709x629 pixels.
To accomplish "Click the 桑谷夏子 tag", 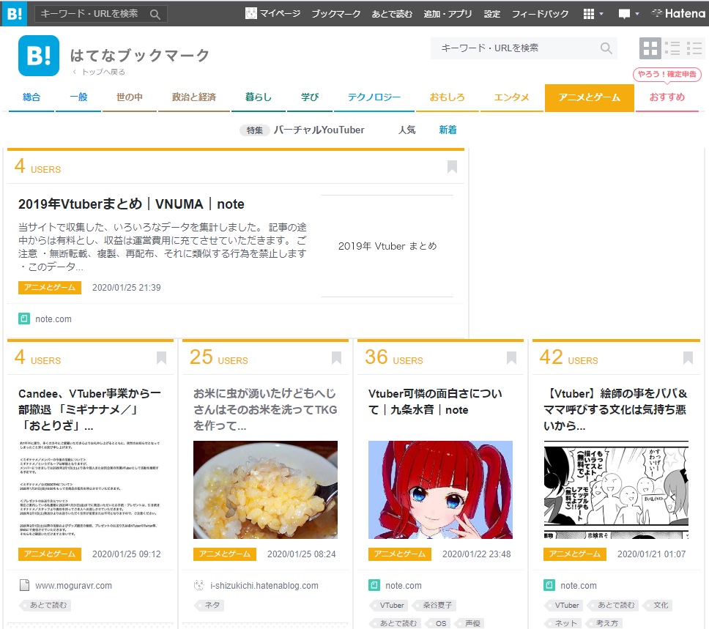I will pyautogui.click(x=436, y=605).
